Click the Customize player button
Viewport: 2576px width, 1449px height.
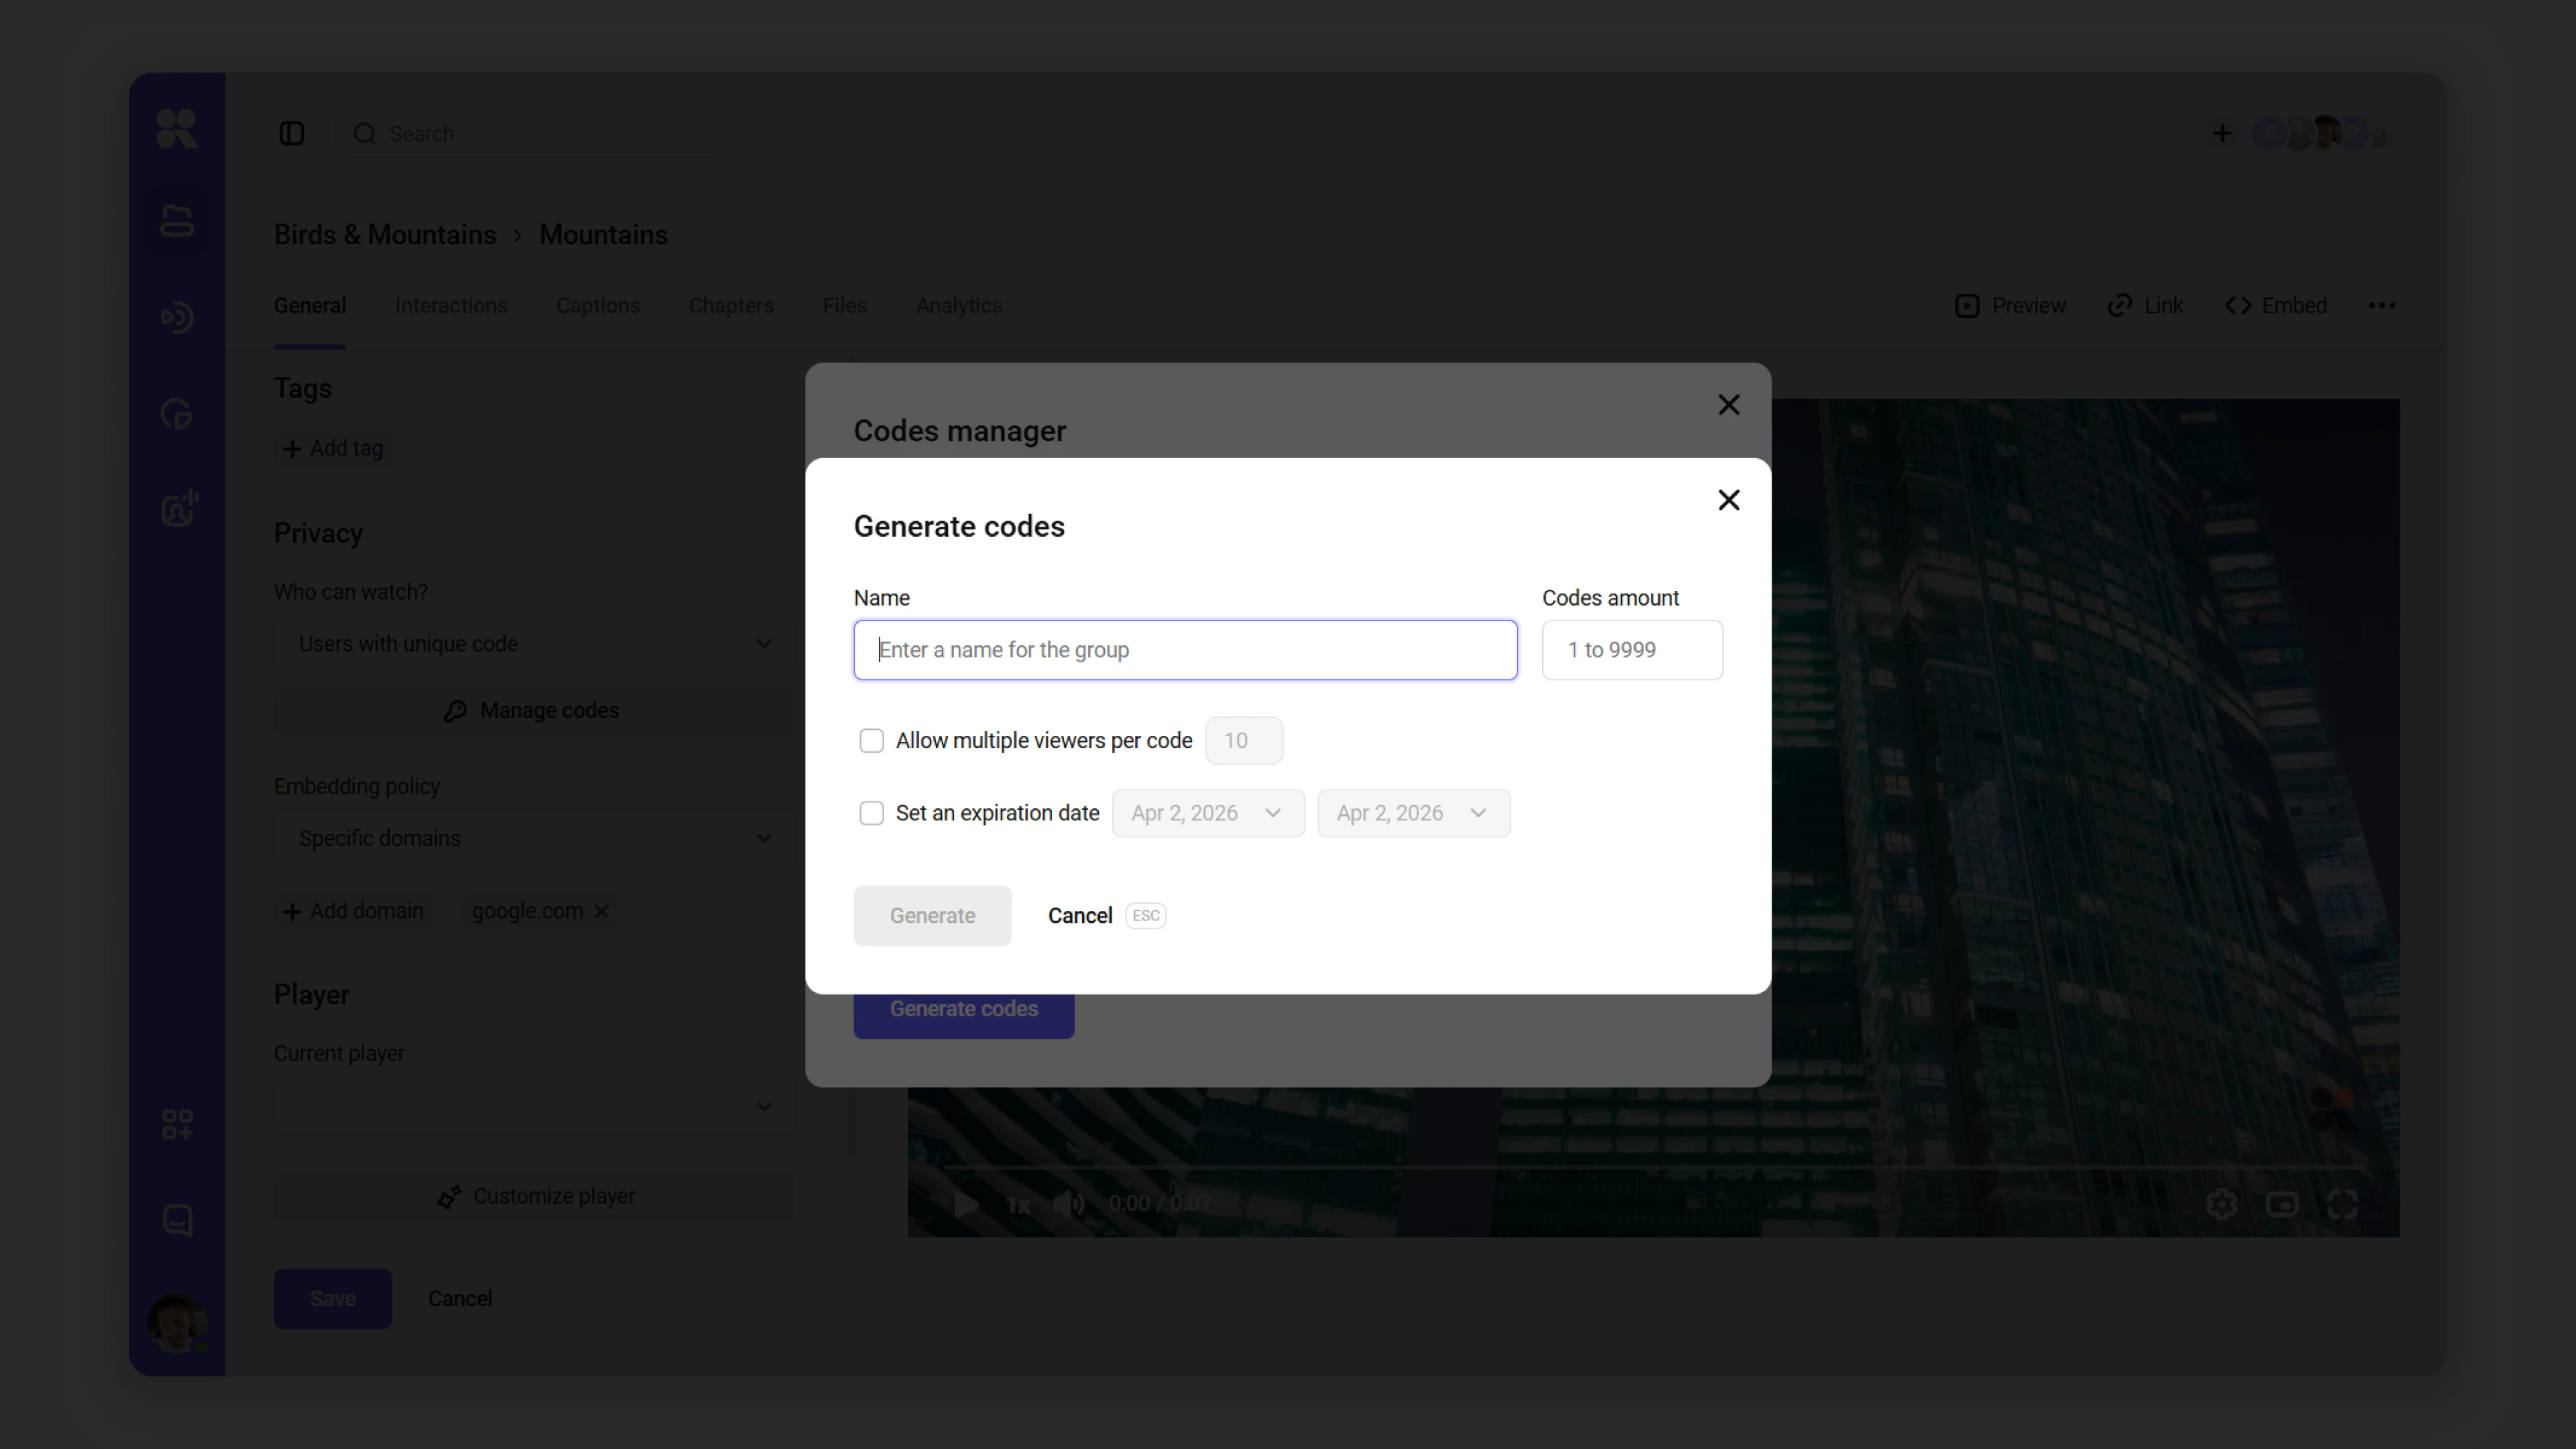click(535, 1197)
